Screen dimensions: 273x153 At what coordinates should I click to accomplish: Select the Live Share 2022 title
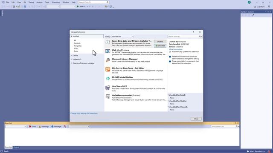click(x=119, y=86)
